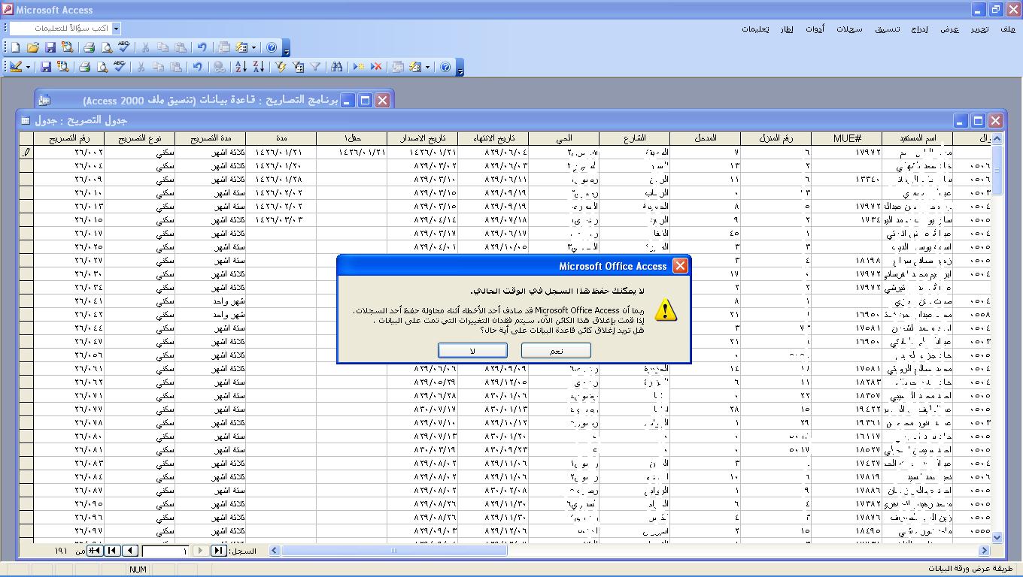Click the help question input box
The image size is (1023, 577).
tap(60, 28)
